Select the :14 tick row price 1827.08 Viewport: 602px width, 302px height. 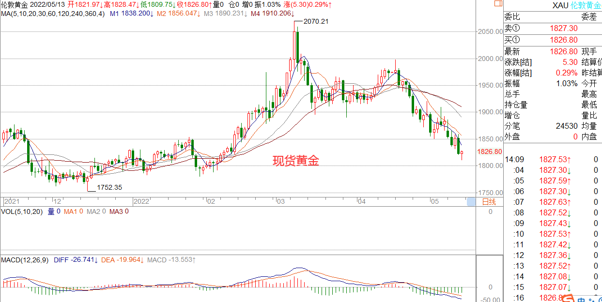pos(555,276)
